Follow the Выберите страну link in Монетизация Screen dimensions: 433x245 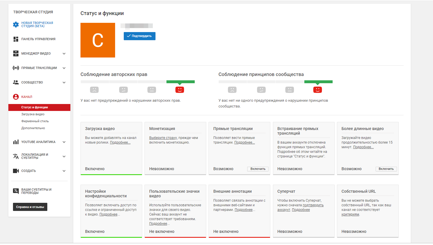(163, 138)
